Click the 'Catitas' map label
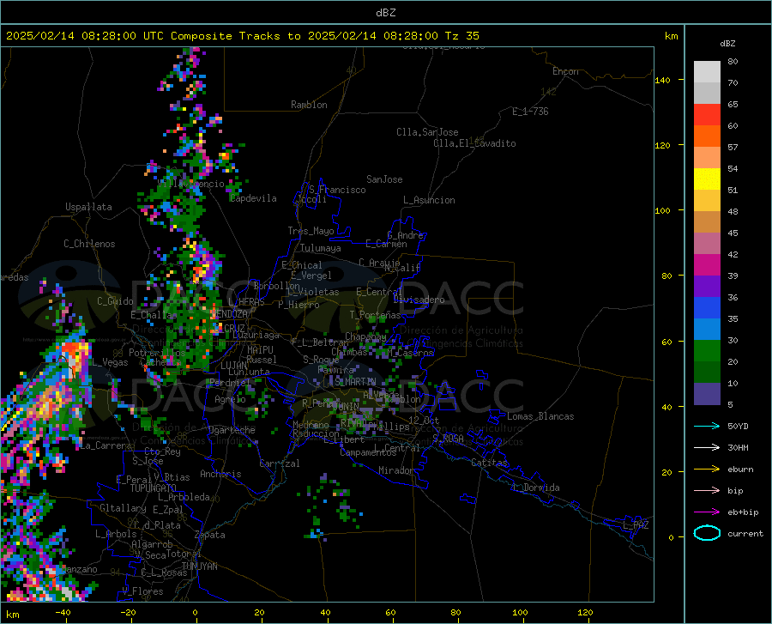Screen dimensions: 772x624 pos(489,463)
